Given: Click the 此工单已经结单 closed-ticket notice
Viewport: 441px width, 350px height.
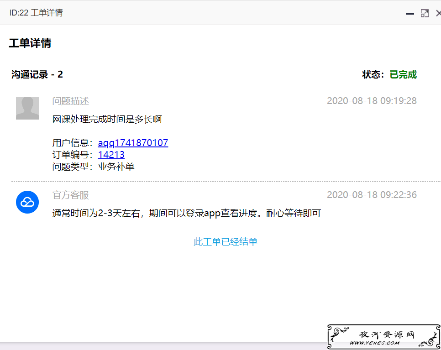Looking at the screenshot, I should coord(226,242).
